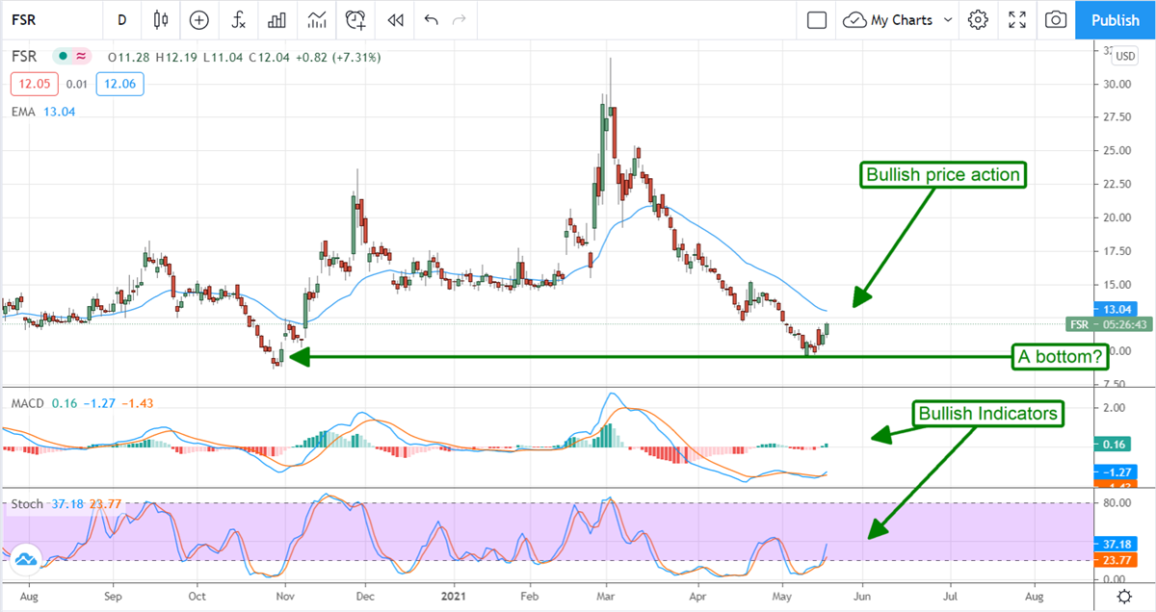
Task: Open the financials bar chart icon
Action: click(277, 19)
